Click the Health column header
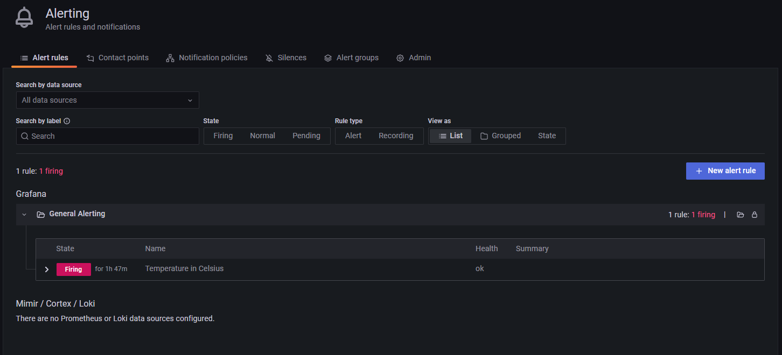 (x=486, y=248)
